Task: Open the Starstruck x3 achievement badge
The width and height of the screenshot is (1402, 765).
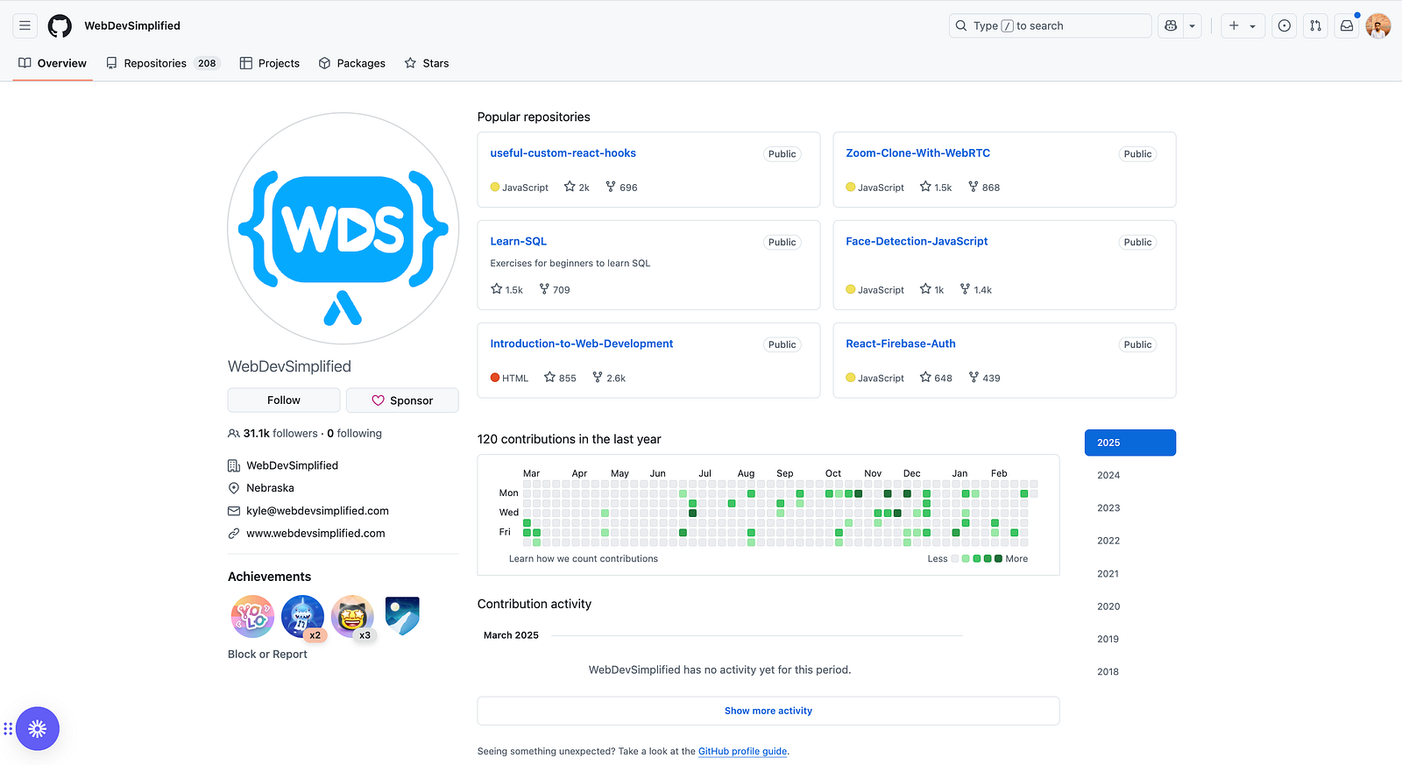Action: [353, 617]
